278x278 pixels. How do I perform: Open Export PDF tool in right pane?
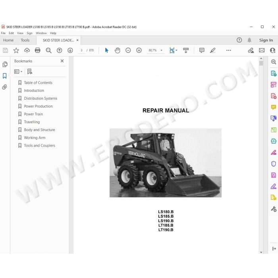click(x=274, y=73)
